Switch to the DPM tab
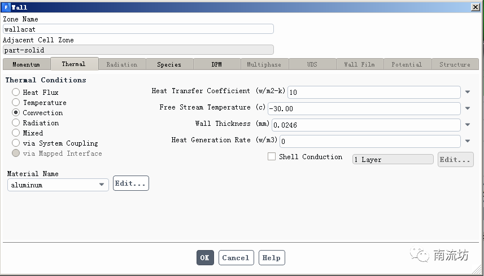Screen dimensions: 484x276 point(217,64)
